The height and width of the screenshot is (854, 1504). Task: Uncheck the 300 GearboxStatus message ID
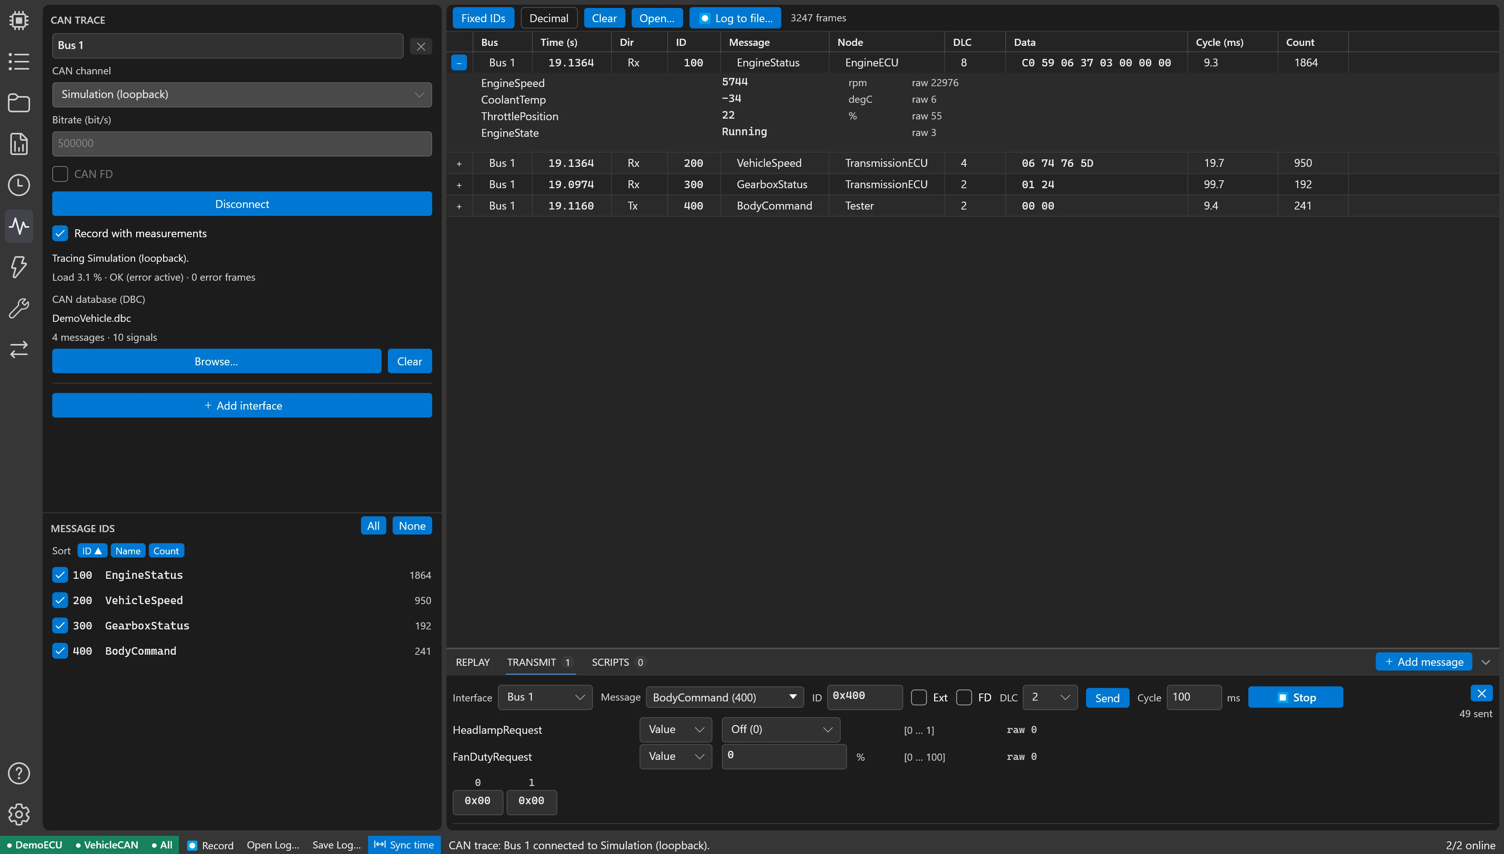[60, 625]
